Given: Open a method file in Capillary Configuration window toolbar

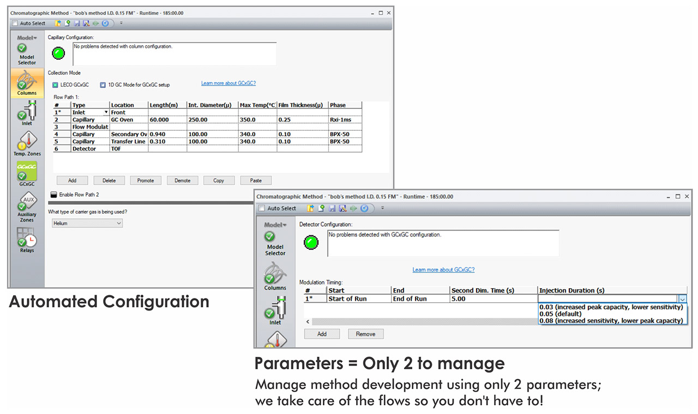Looking at the screenshot, I should pyautogui.click(x=58, y=23).
